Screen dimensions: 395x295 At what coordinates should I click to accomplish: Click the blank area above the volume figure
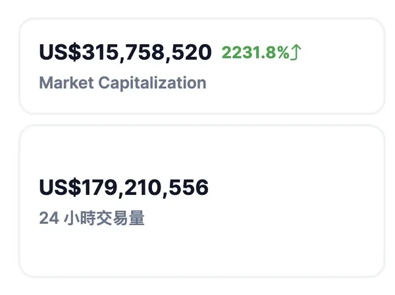124,151
